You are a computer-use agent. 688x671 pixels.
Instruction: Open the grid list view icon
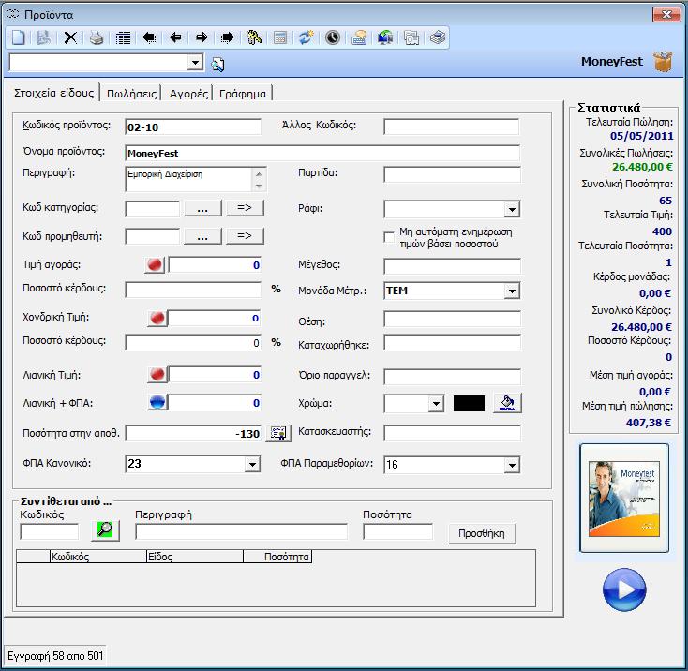point(123,37)
